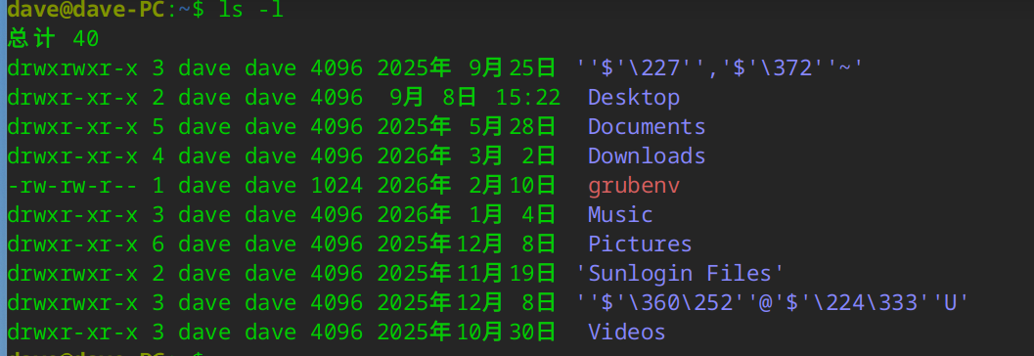Click the date '2025年 5月28日' of Documents
The width and height of the screenshot is (1034, 356).
pyautogui.click(x=467, y=126)
